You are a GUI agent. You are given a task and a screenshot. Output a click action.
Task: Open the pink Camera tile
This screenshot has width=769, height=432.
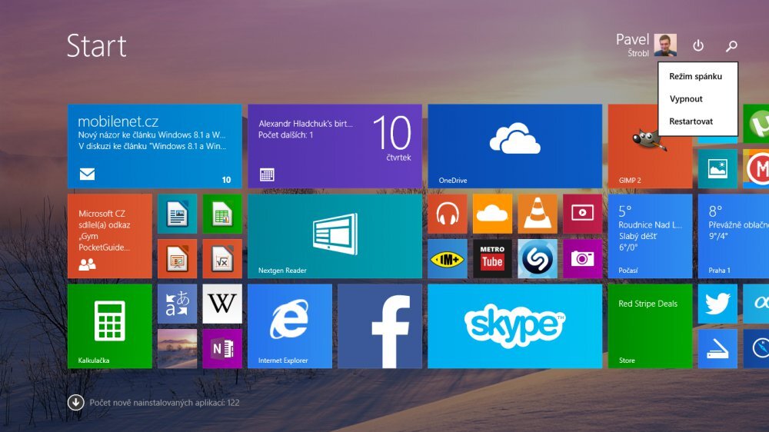click(582, 259)
